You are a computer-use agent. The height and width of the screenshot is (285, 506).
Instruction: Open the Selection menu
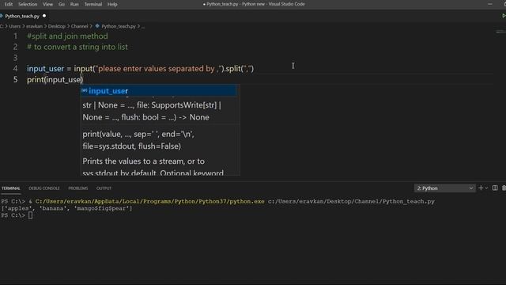pos(28,4)
